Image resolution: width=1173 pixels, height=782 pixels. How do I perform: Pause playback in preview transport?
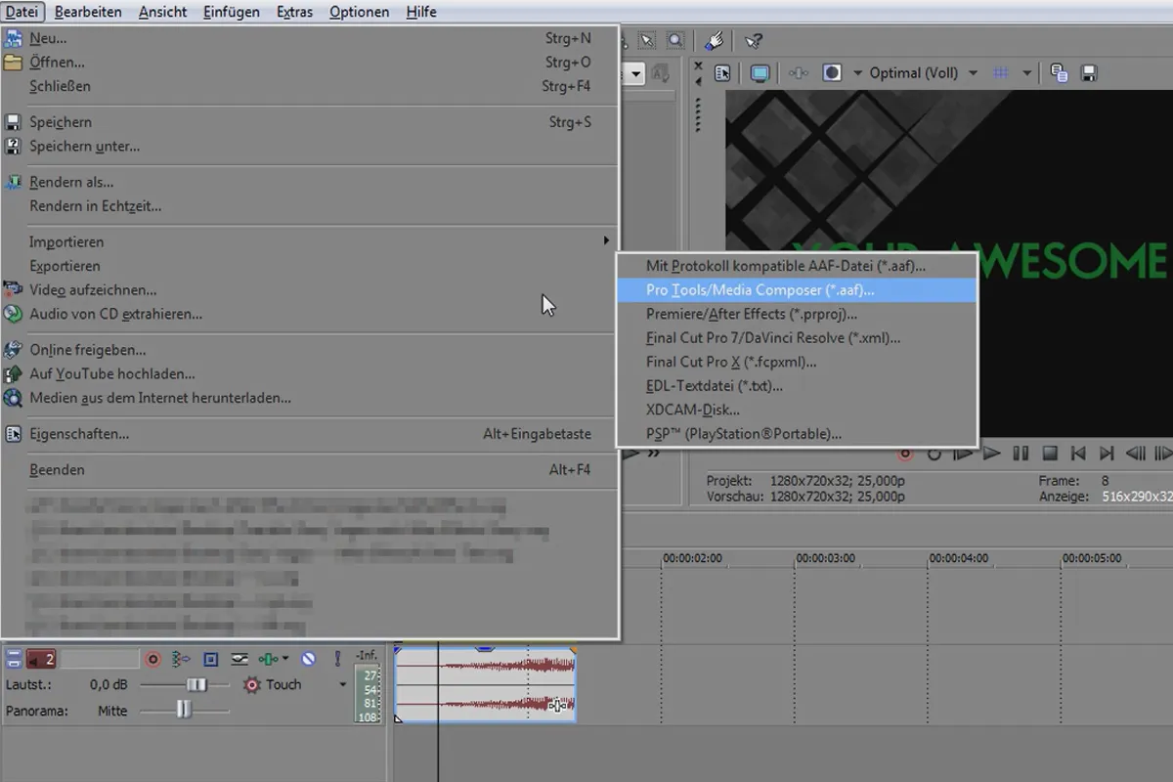click(1021, 454)
